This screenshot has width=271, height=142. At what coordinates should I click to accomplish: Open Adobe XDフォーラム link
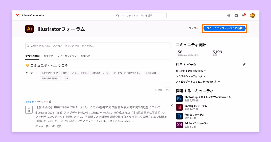click(196, 123)
